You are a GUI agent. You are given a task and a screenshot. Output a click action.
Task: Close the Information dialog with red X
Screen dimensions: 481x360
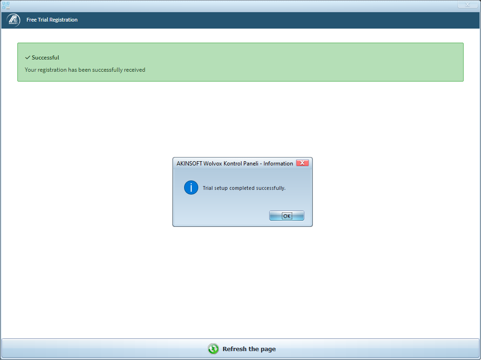click(x=302, y=163)
